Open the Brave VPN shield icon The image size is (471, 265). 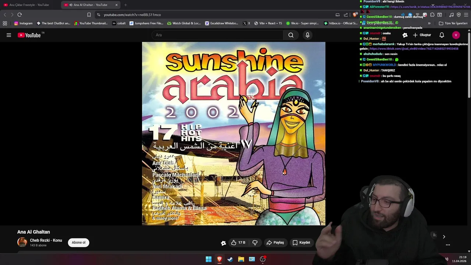[459, 15]
